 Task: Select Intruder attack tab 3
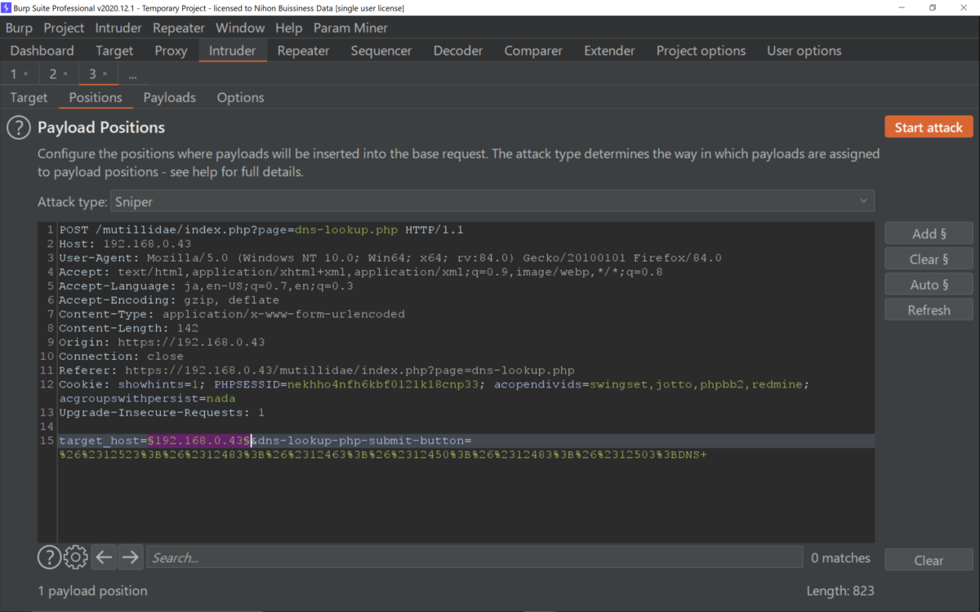[x=92, y=74]
